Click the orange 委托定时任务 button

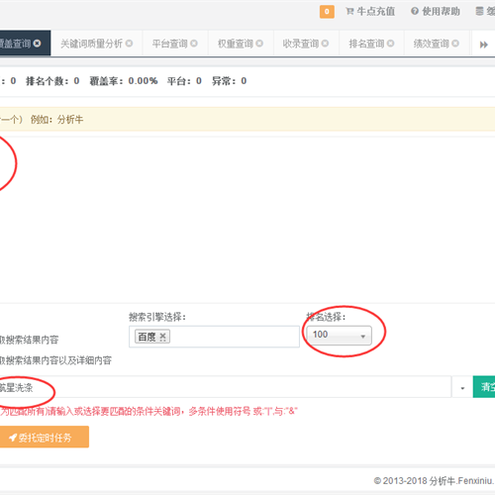(45, 437)
